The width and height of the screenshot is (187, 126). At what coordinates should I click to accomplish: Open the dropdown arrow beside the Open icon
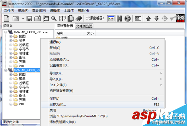tap(23, 19)
